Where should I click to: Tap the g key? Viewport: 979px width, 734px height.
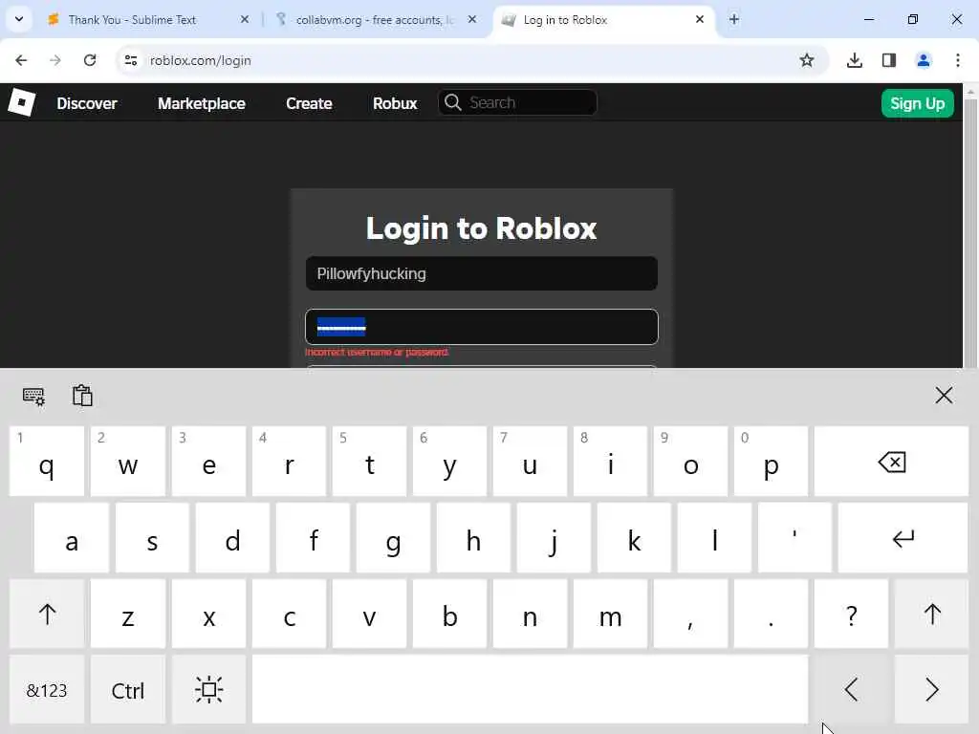click(x=393, y=537)
